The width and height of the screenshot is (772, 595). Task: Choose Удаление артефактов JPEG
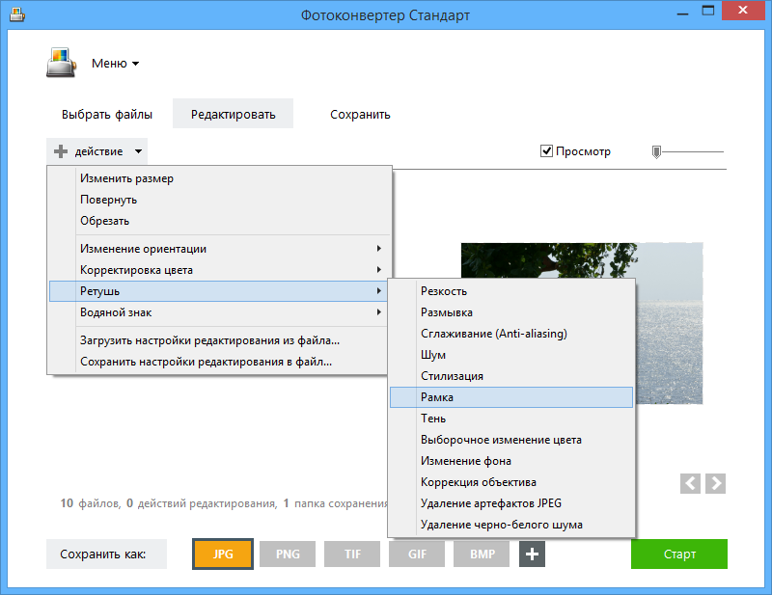[x=511, y=503]
